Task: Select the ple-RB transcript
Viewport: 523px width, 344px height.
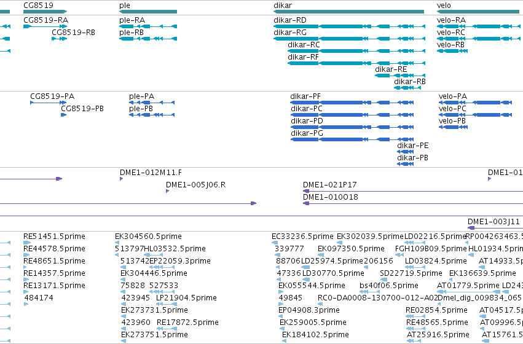Action: (148, 39)
